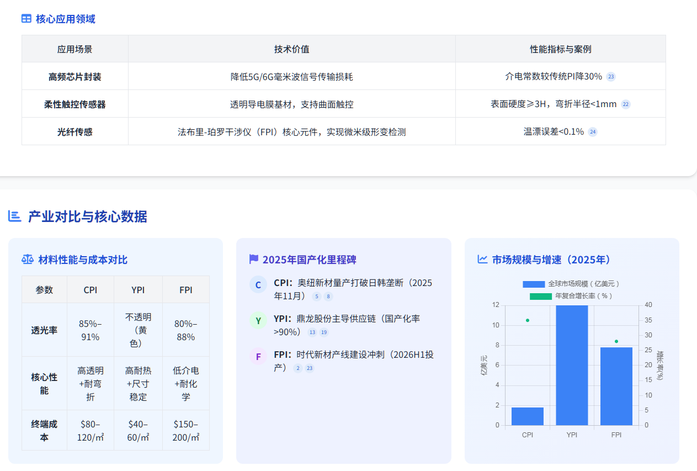Open citation 5 in the CPI milestone

[x=316, y=297]
